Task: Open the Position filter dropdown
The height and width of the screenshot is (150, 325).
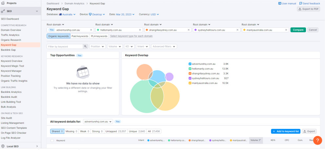Action: click(x=97, y=46)
